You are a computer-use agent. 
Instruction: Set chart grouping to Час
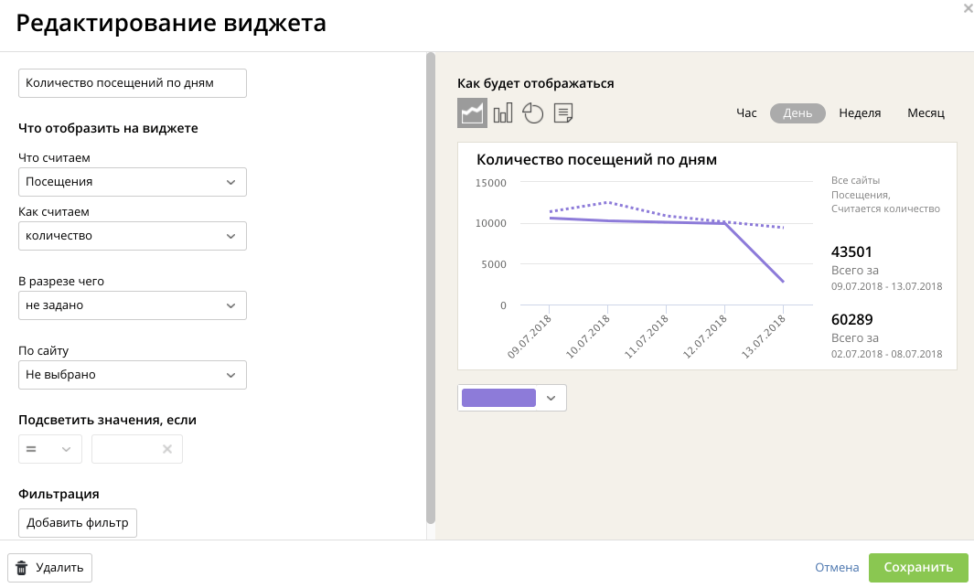coord(746,113)
